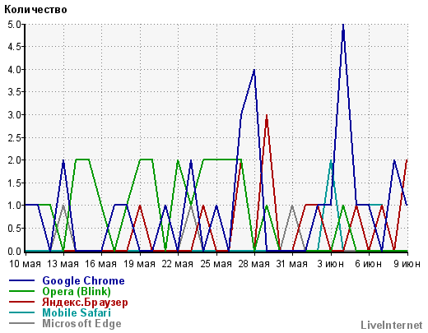428x333 pixels.
Task: Click the Количество chart title
Action: point(35,10)
